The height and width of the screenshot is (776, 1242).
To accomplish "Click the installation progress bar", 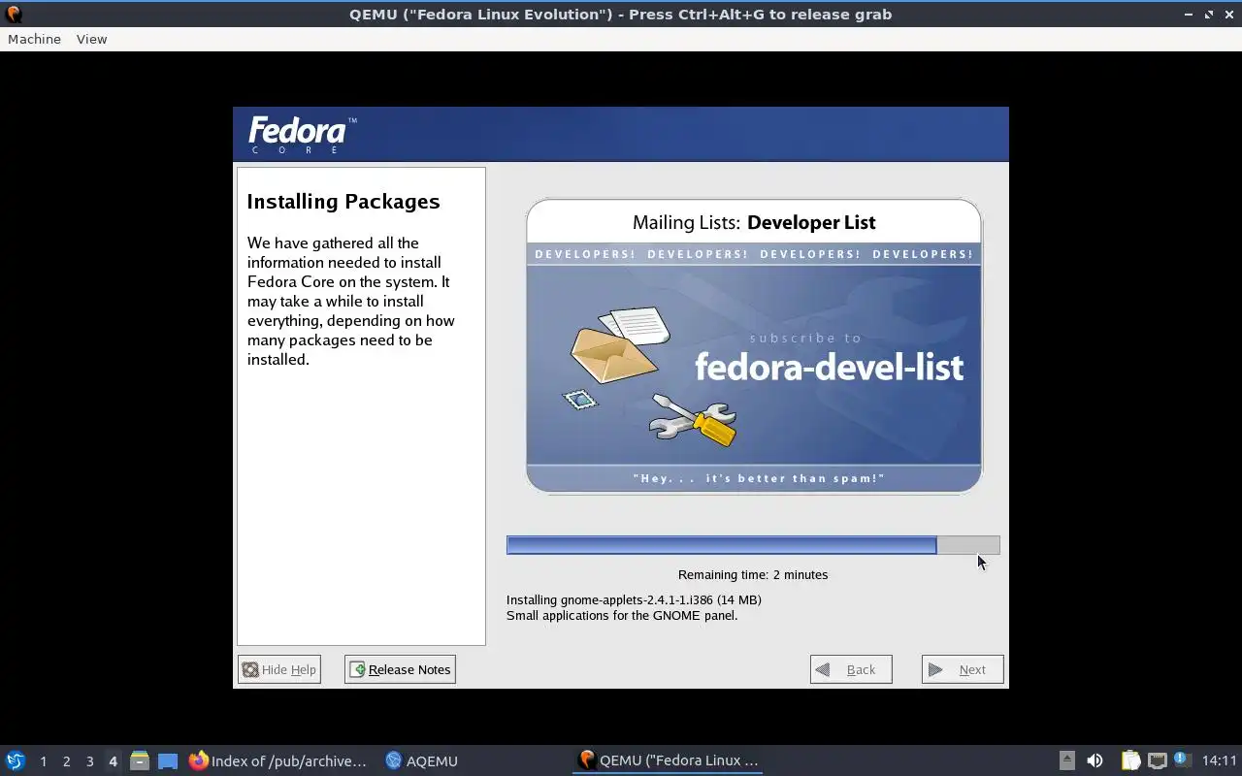I will (x=753, y=545).
